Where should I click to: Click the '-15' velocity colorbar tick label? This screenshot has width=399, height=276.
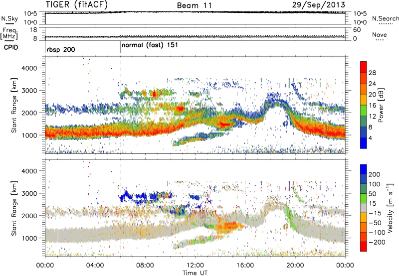click(x=375, y=213)
